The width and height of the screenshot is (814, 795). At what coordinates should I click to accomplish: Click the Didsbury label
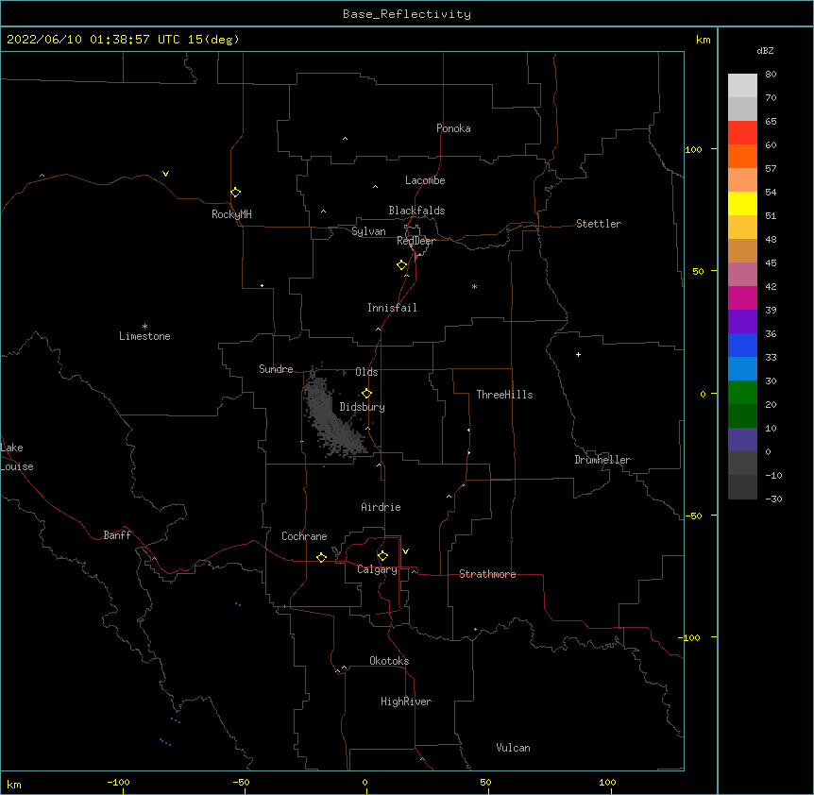coord(363,407)
